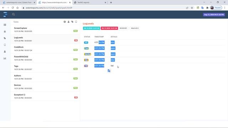The height and width of the screenshot is (128, 228).
Task: Filter tests by author icon
Action: [x=68, y=22]
